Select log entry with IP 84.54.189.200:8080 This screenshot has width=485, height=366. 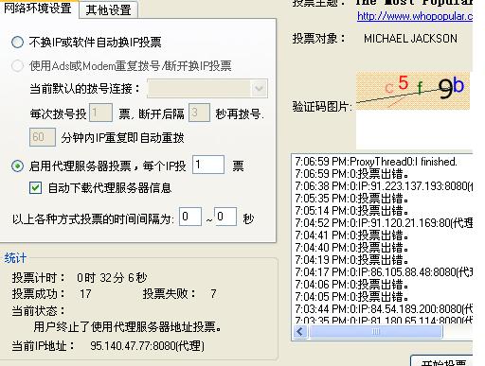pos(384,308)
